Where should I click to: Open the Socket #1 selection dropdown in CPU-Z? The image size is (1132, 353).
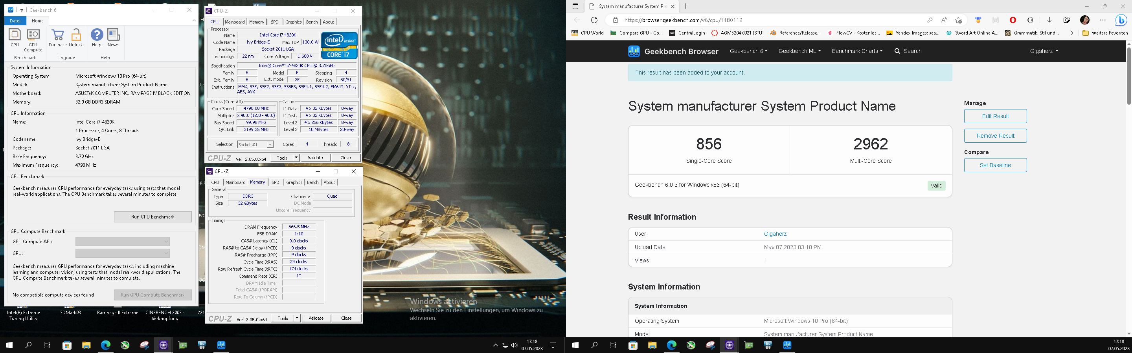point(255,144)
